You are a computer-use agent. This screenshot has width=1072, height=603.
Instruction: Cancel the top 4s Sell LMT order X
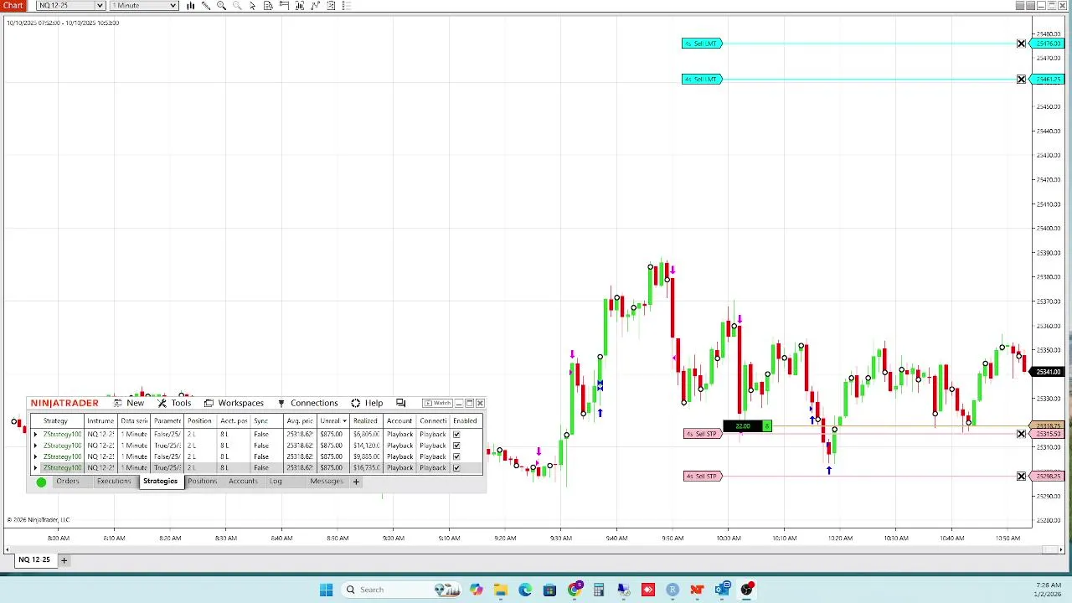(1021, 44)
